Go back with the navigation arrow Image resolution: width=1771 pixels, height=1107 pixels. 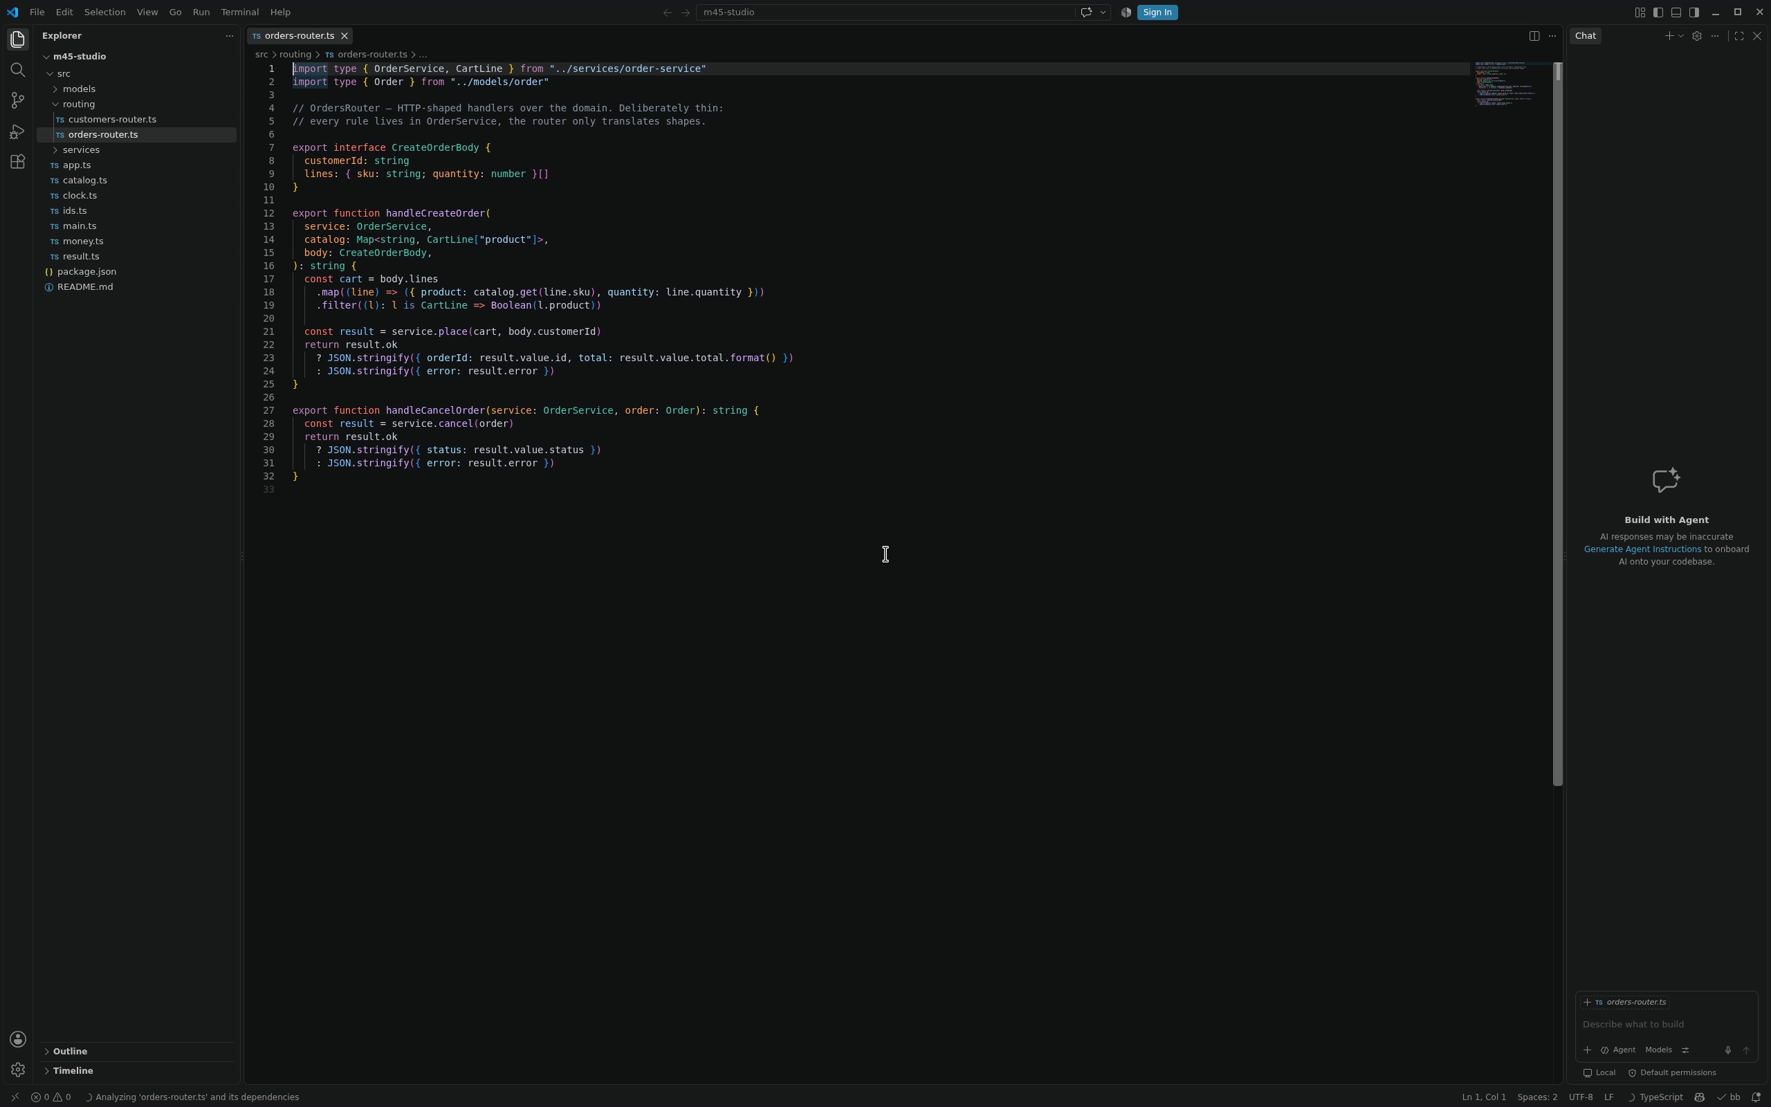tap(667, 12)
